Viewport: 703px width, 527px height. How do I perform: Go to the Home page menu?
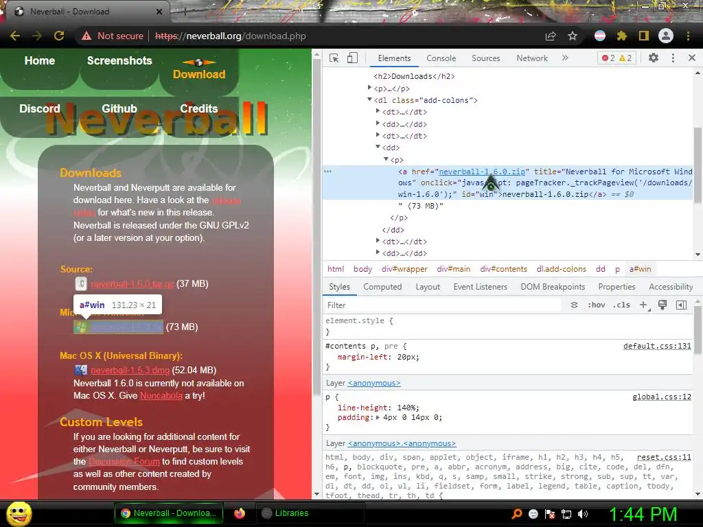[x=39, y=61]
